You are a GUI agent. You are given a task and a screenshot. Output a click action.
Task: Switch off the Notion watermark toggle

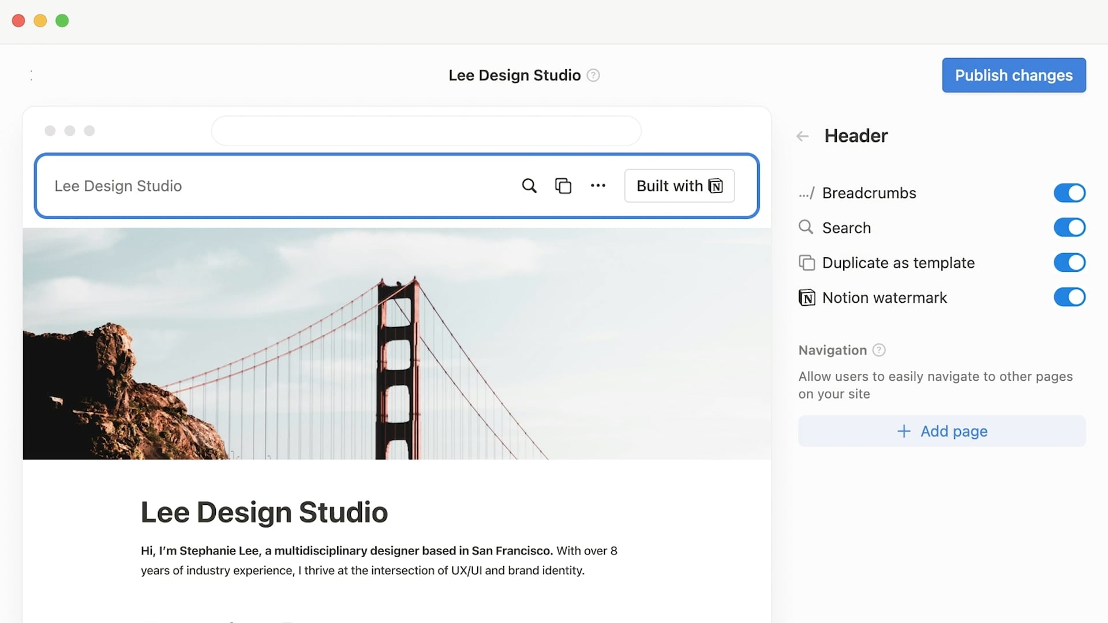click(1069, 298)
